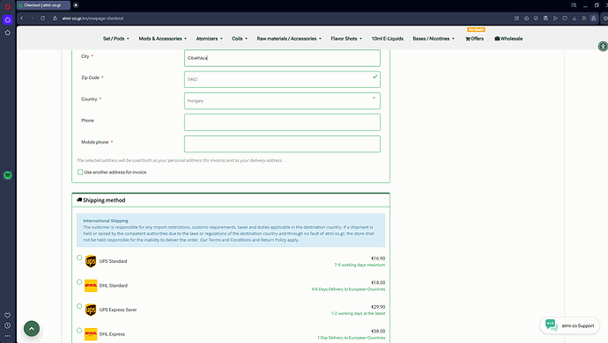Go back to previous page
The width and height of the screenshot is (608, 343).
[22, 18]
